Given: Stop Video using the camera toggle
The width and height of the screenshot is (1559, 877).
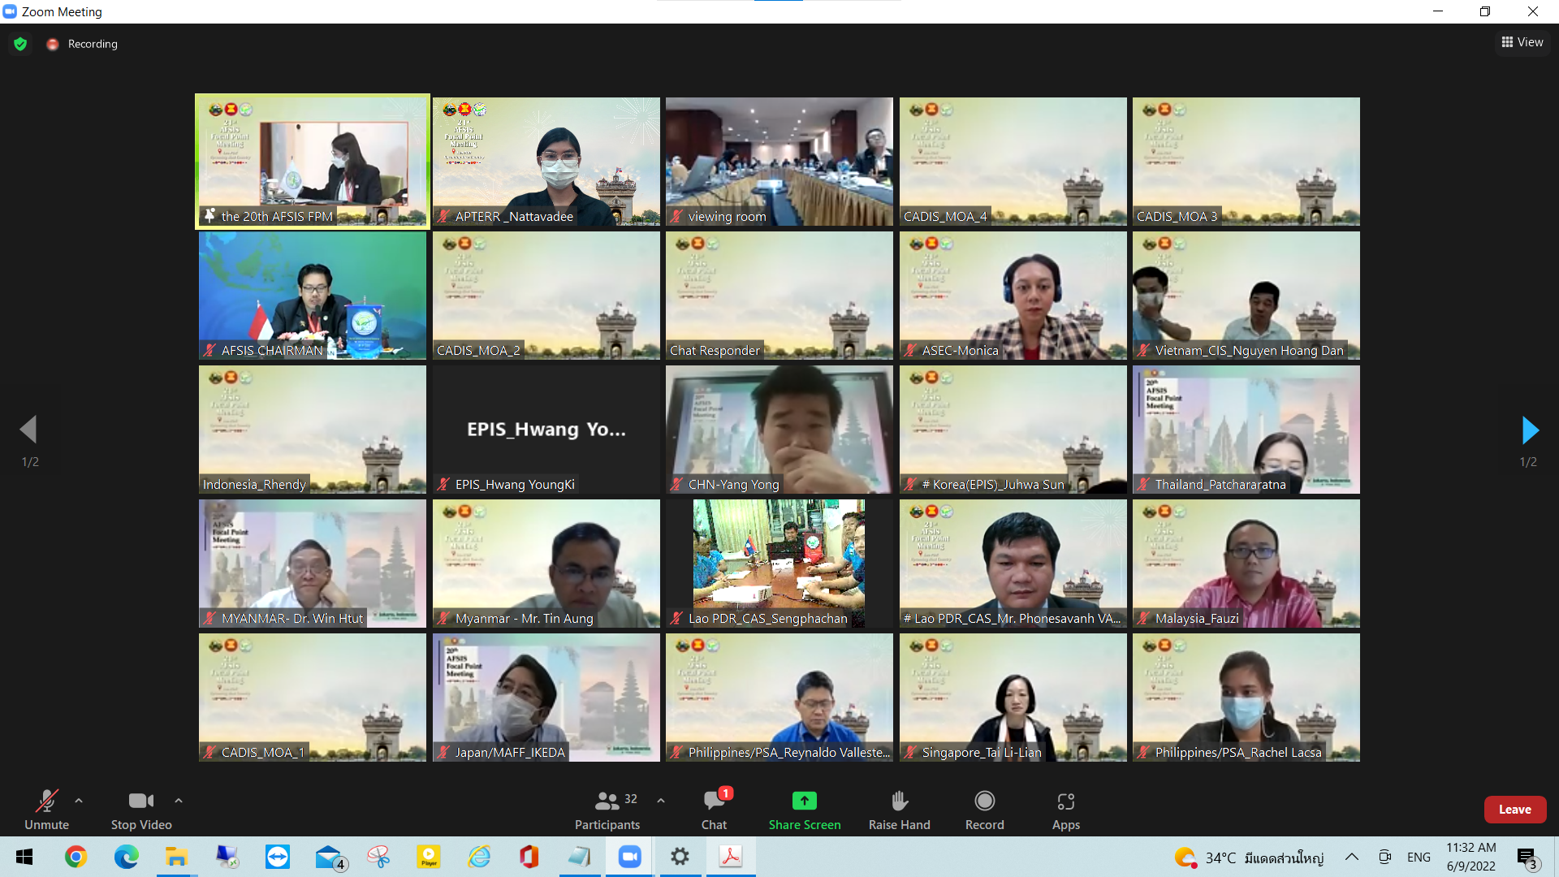Looking at the screenshot, I should click(x=140, y=801).
